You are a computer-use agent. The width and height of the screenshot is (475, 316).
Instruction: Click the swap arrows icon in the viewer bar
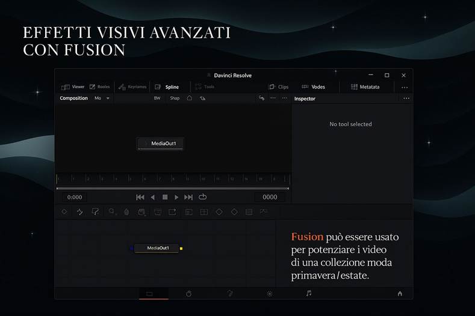click(x=203, y=98)
